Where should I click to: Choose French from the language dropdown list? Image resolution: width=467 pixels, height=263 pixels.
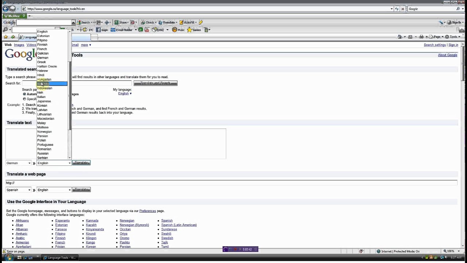52,49
